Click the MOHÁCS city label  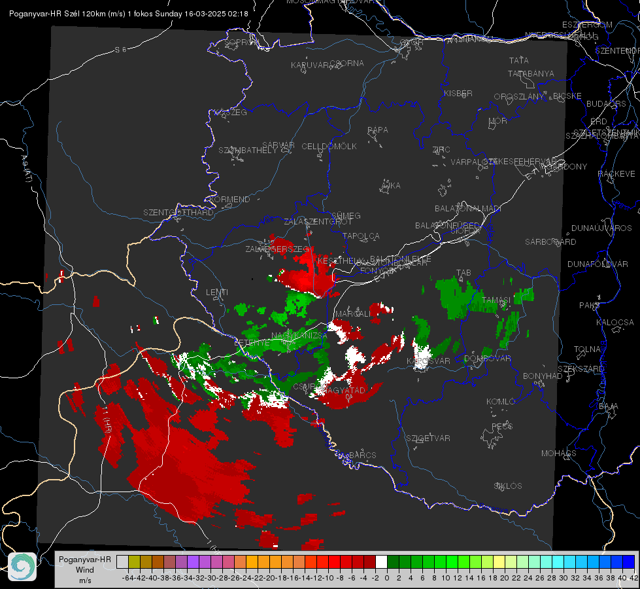[559, 454]
